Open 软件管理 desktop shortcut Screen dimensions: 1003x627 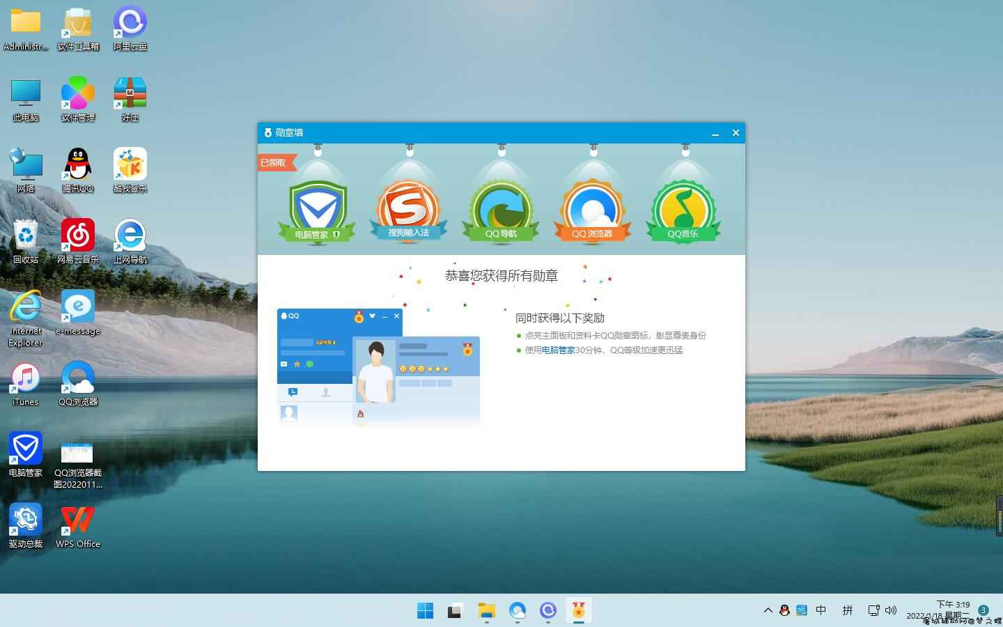78,100
